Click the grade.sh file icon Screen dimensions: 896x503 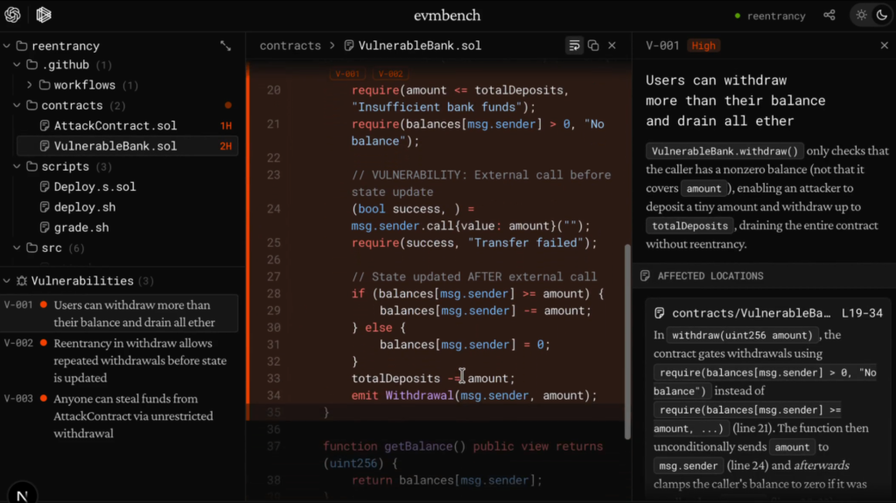45,227
